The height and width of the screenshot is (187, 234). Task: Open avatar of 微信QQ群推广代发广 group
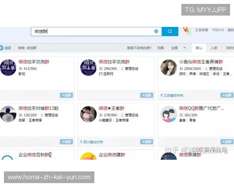168,114
